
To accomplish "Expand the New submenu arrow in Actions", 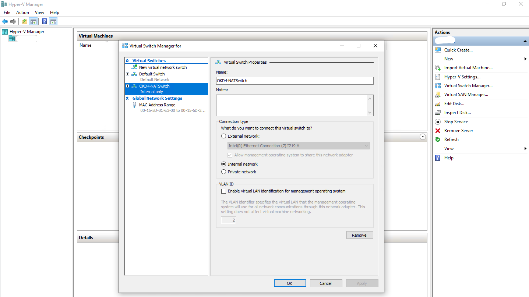I will click(525, 59).
